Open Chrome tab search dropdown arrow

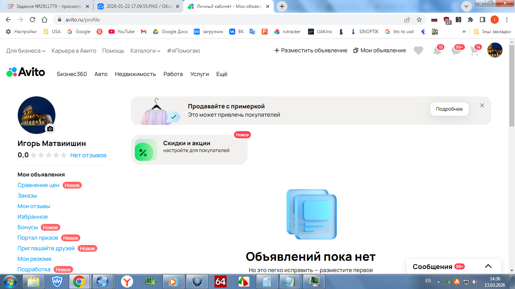pos(466,6)
